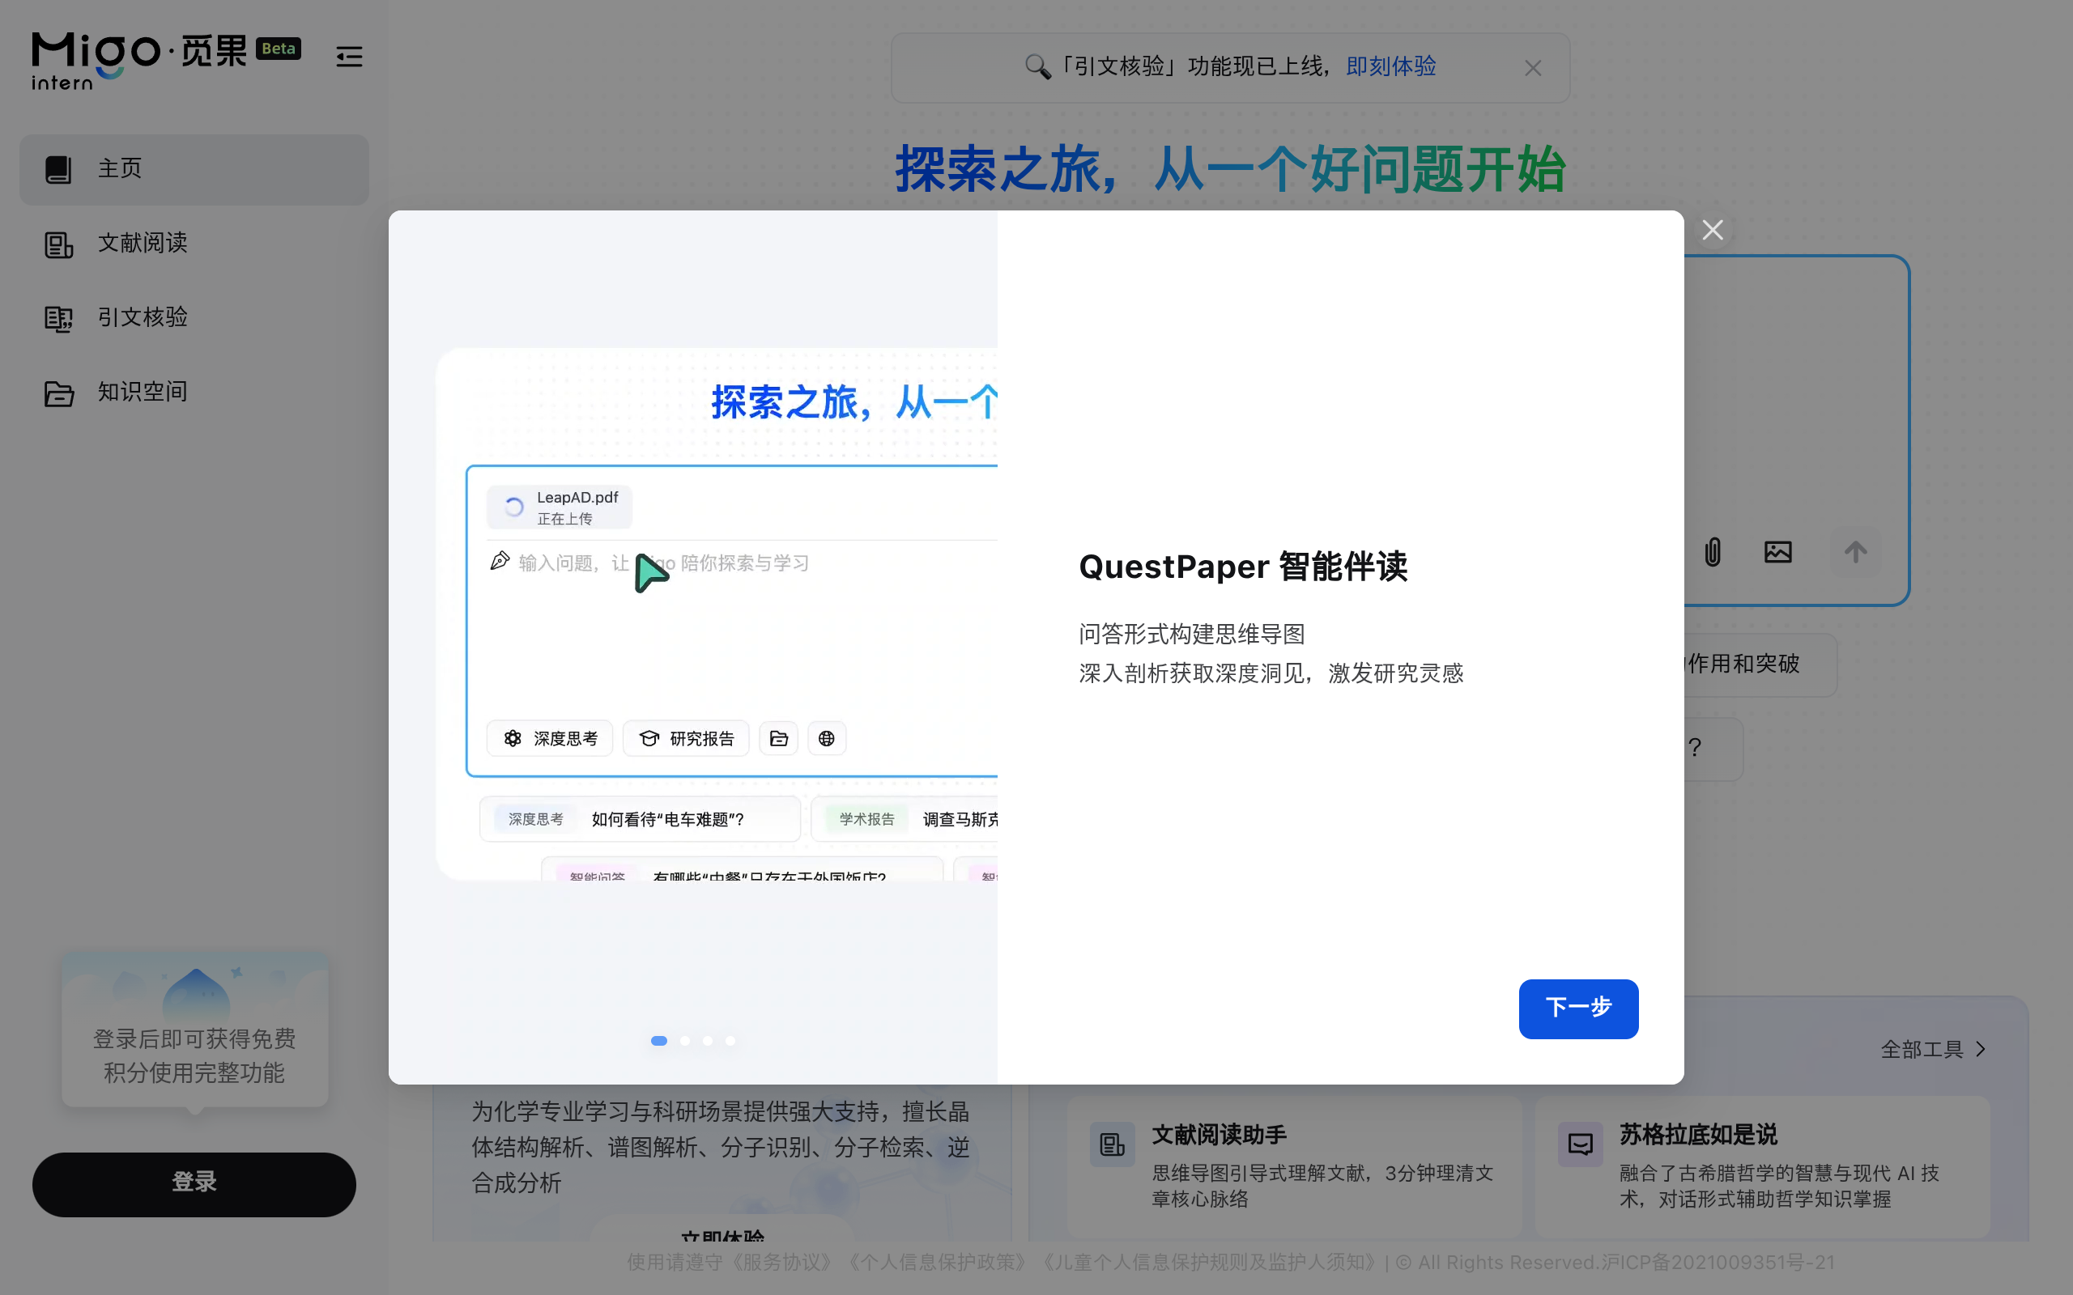Select the second carousel dot indicator

pos(685,1041)
